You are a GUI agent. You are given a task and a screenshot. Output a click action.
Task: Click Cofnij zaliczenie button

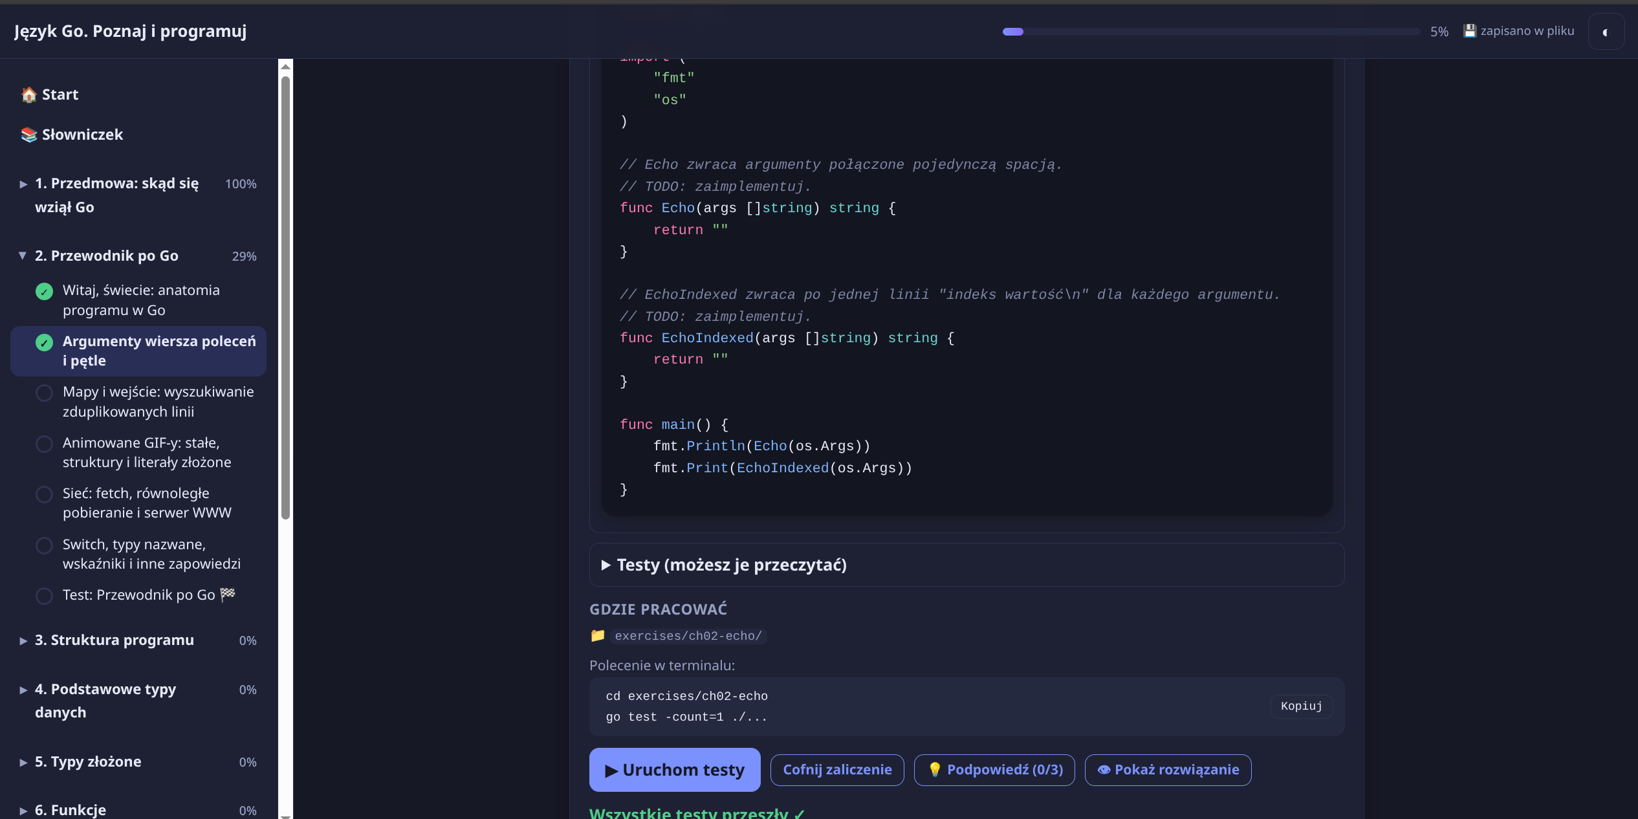[837, 770]
